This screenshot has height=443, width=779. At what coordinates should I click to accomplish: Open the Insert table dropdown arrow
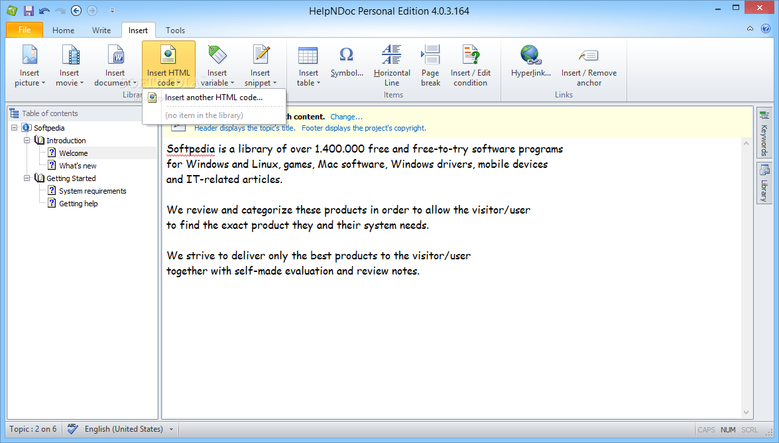tap(318, 83)
